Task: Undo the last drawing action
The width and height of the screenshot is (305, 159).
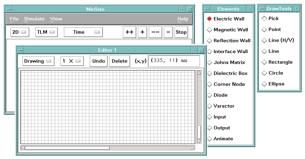Action: tap(98, 61)
